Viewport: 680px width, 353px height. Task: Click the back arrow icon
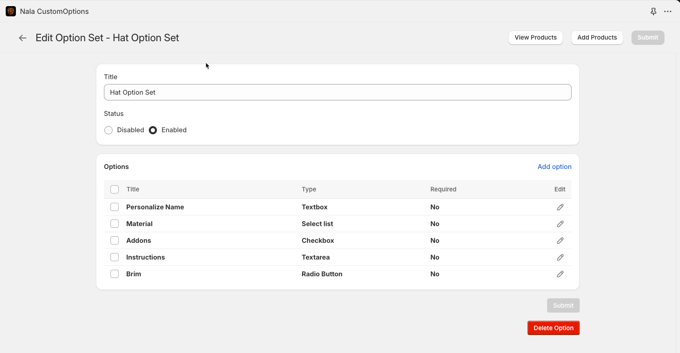pos(22,38)
